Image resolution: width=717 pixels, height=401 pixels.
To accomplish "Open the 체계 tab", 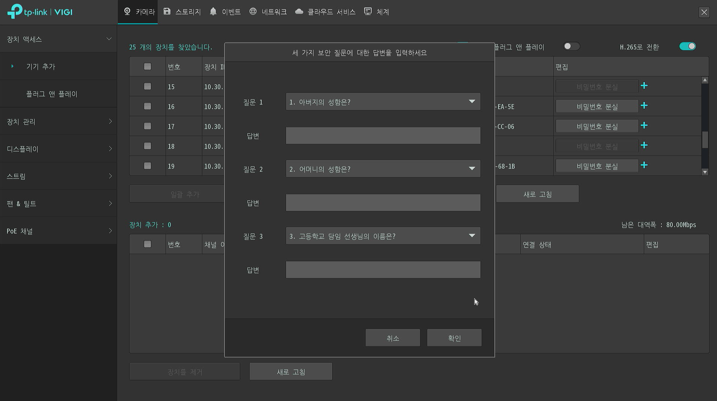I will (377, 12).
